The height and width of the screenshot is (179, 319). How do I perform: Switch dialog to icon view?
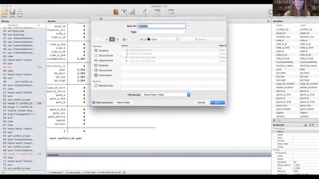click(x=107, y=39)
